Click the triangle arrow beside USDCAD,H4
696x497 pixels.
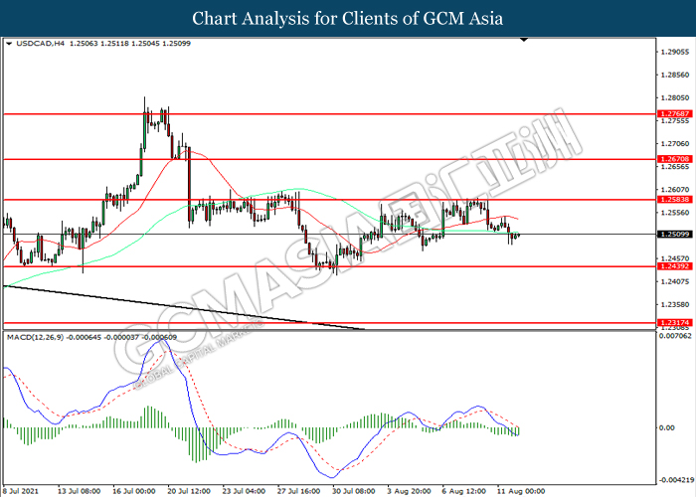coord(9,45)
